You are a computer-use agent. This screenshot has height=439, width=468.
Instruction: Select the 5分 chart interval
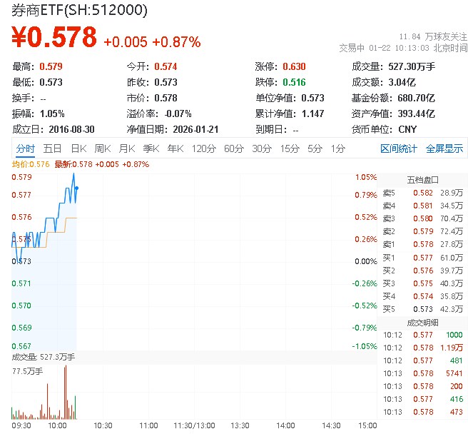click(x=315, y=148)
